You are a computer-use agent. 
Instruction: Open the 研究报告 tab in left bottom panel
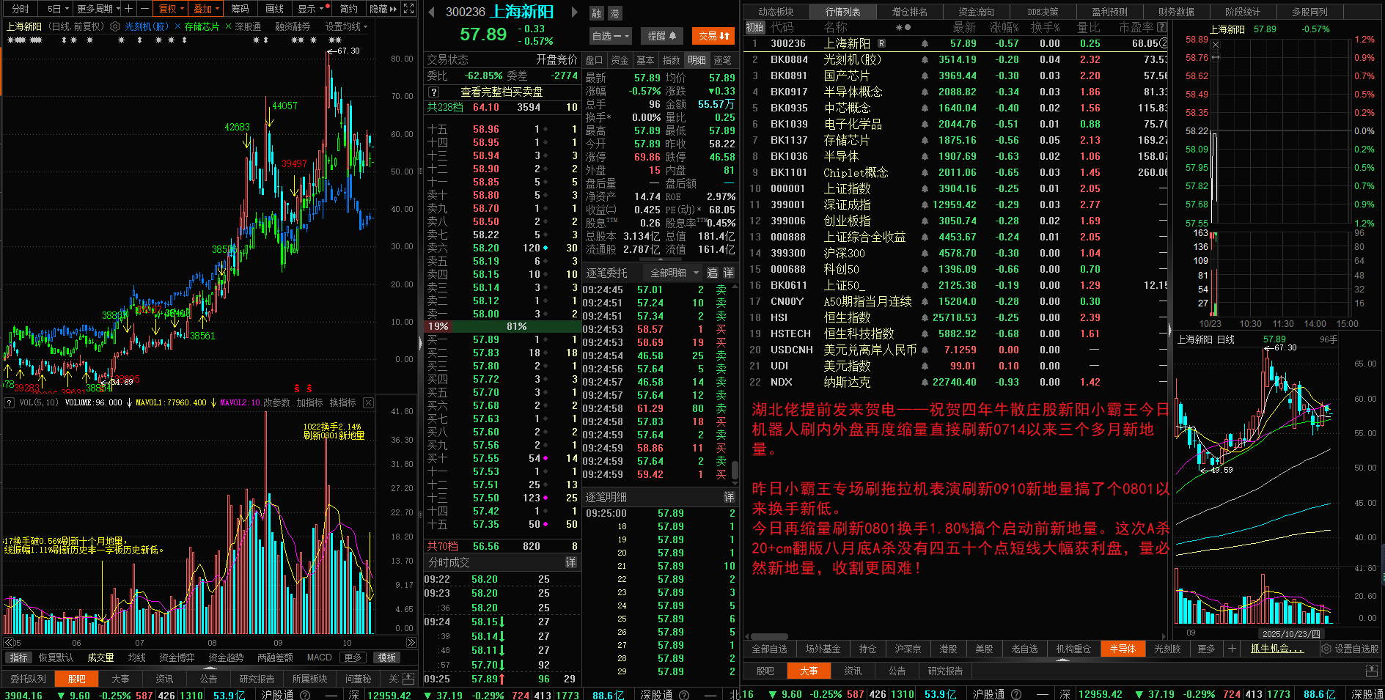click(x=257, y=679)
